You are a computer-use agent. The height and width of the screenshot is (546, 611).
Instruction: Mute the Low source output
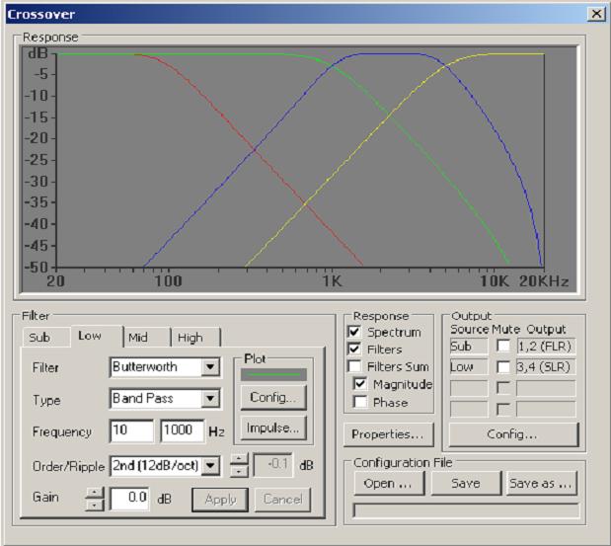pos(503,367)
